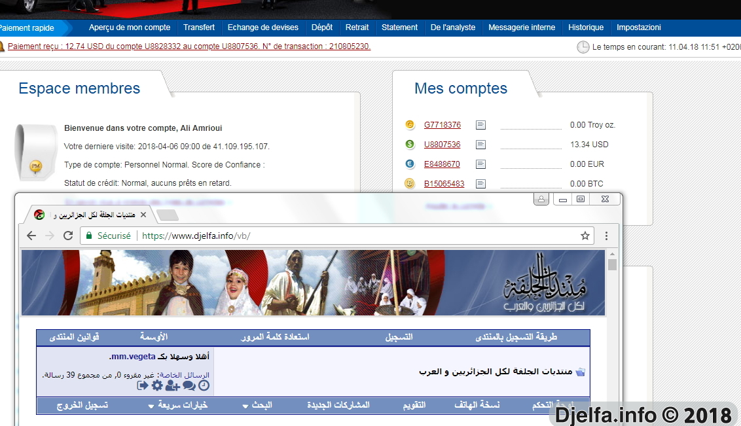Screen dimensions: 741x426
Task: Go forward in the Djelfa browser window
Action: tap(50, 236)
